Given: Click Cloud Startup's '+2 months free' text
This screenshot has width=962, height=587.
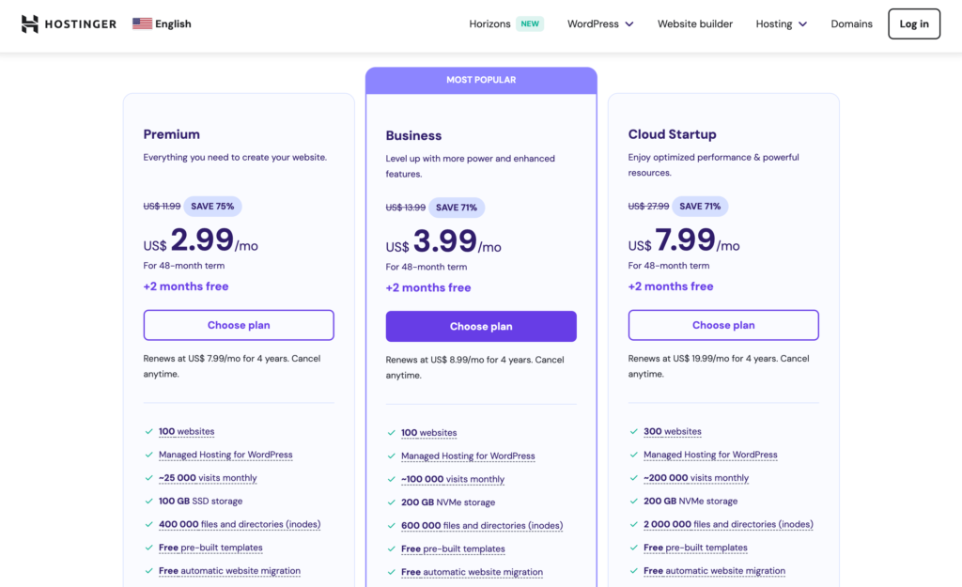Looking at the screenshot, I should pos(671,286).
